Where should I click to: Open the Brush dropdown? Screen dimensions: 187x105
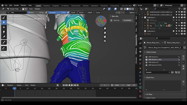[74, 13]
